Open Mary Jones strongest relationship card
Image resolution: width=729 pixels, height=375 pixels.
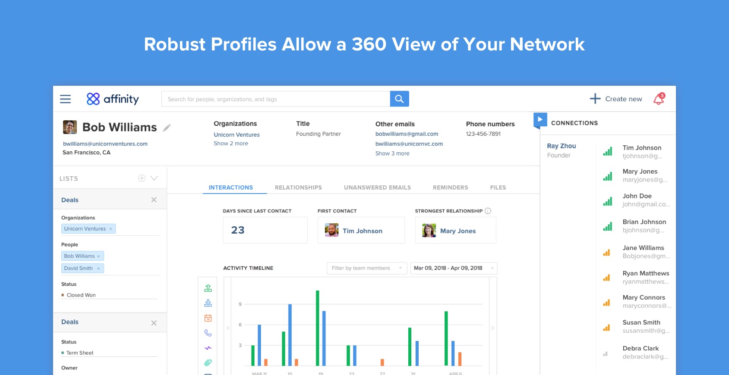click(456, 230)
